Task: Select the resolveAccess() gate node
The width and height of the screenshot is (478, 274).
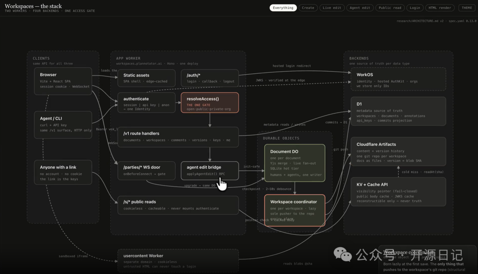Action: [210, 103]
